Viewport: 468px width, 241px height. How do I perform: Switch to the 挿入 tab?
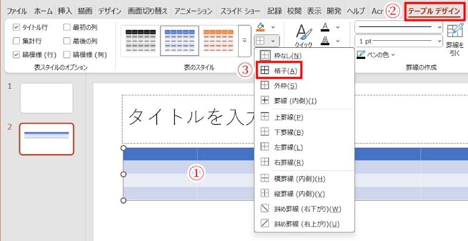coord(65,11)
